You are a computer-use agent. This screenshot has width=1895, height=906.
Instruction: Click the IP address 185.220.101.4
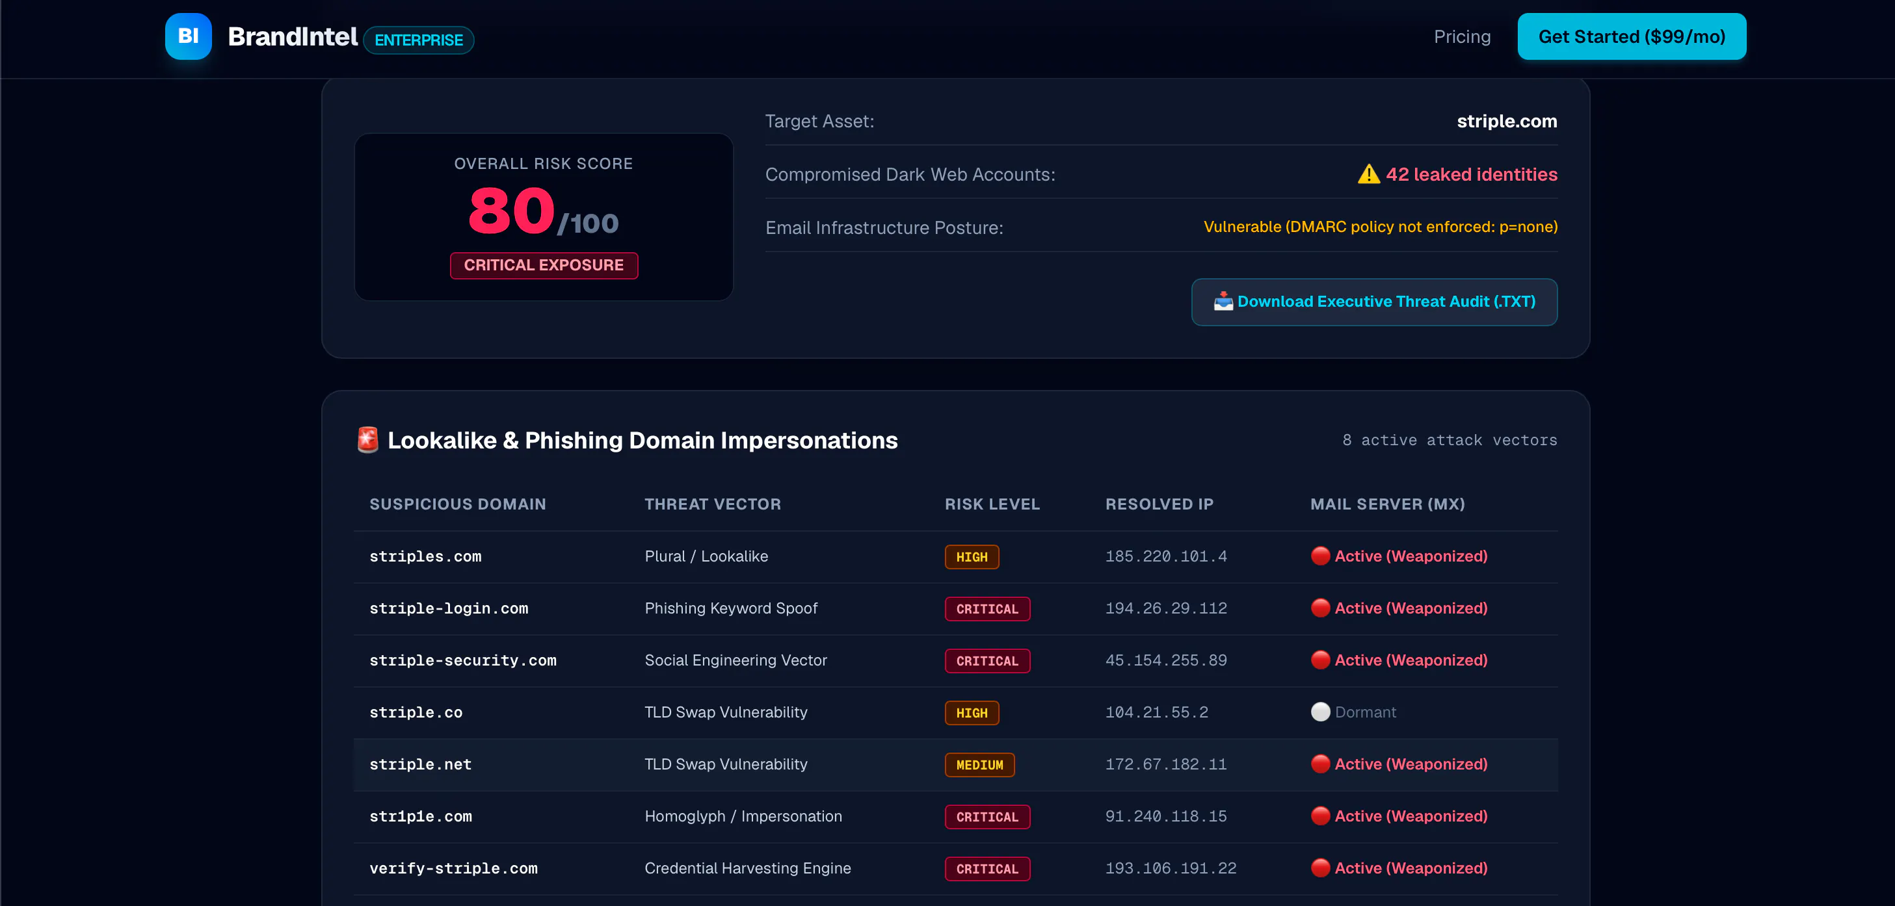click(1166, 557)
